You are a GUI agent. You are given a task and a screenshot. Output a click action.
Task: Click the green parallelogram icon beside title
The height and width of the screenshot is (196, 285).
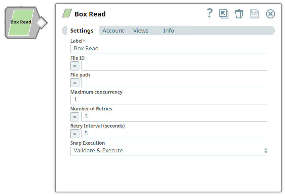[x=67, y=13]
